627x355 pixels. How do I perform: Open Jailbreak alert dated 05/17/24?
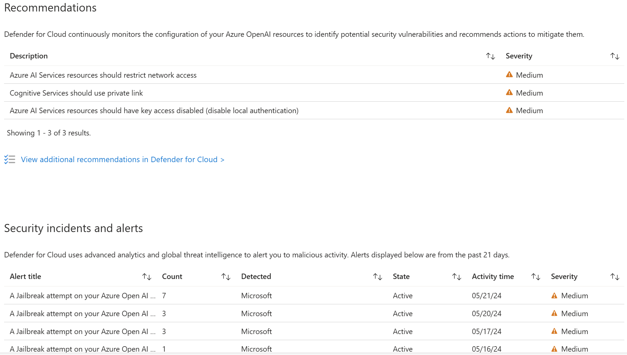[82, 331]
